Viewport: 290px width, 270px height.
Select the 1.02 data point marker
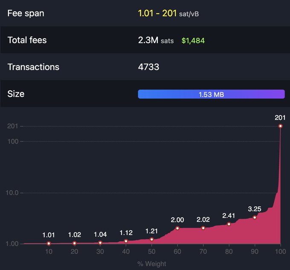click(x=74, y=243)
